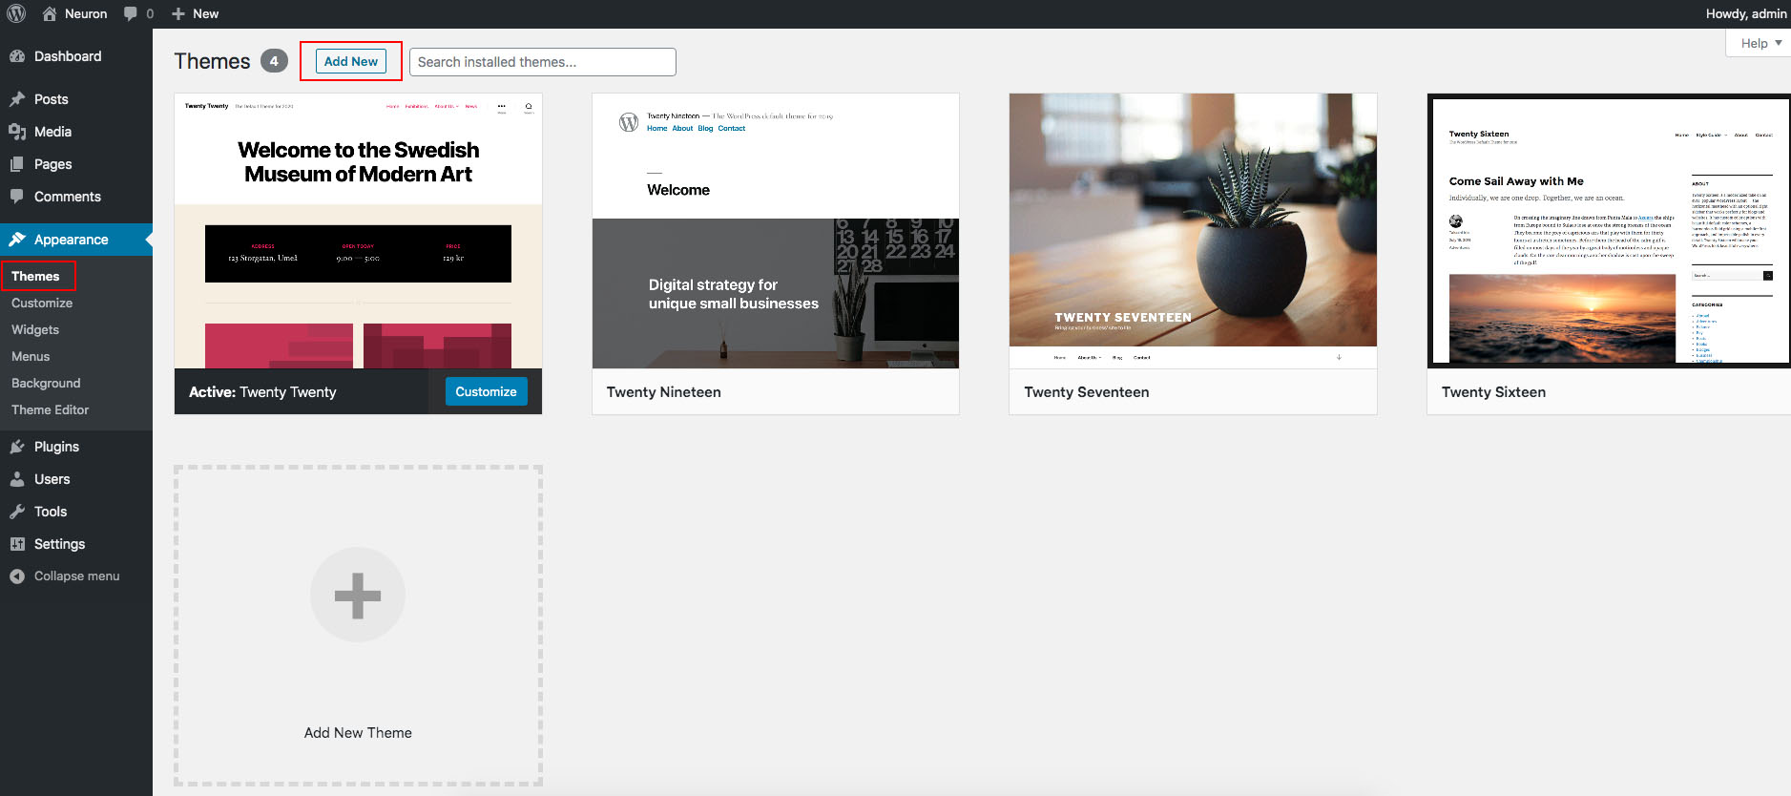Click the theme count badge showing 4

(x=274, y=61)
